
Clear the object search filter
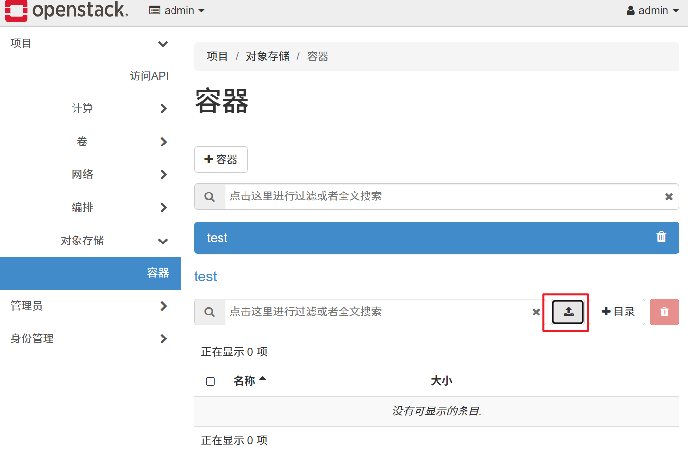pos(536,312)
